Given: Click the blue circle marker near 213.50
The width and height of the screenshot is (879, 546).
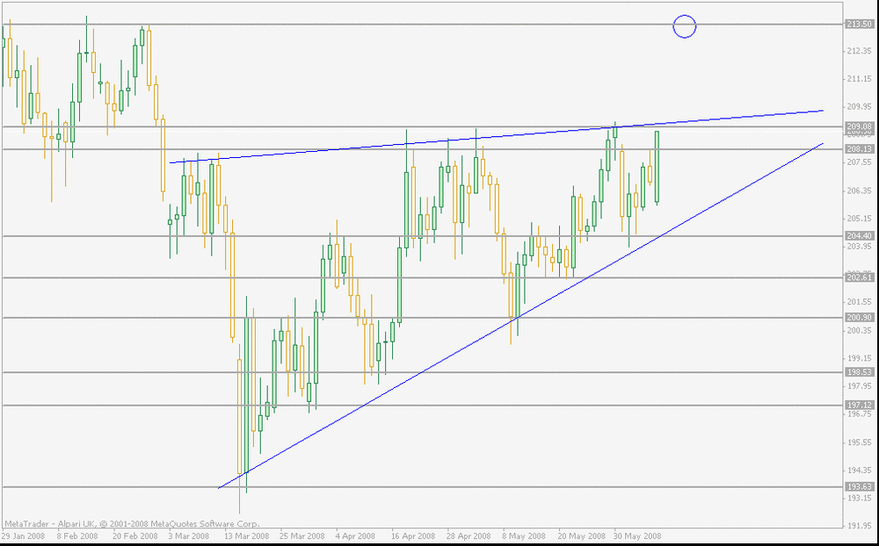Looking at the screenshot, I should [685, 26].
